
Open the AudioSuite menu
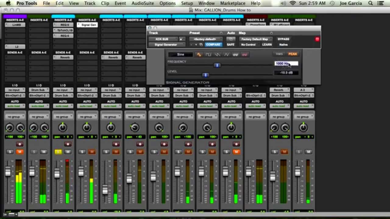(143, 3)
